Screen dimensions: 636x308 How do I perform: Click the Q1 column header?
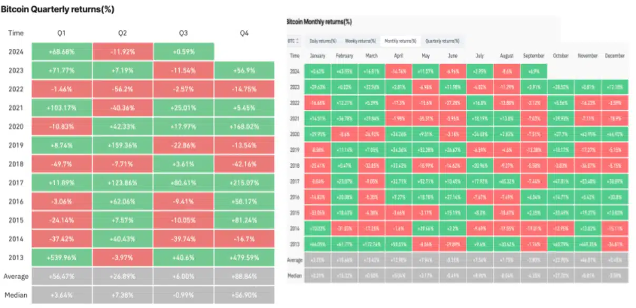[x=62, y=33]
